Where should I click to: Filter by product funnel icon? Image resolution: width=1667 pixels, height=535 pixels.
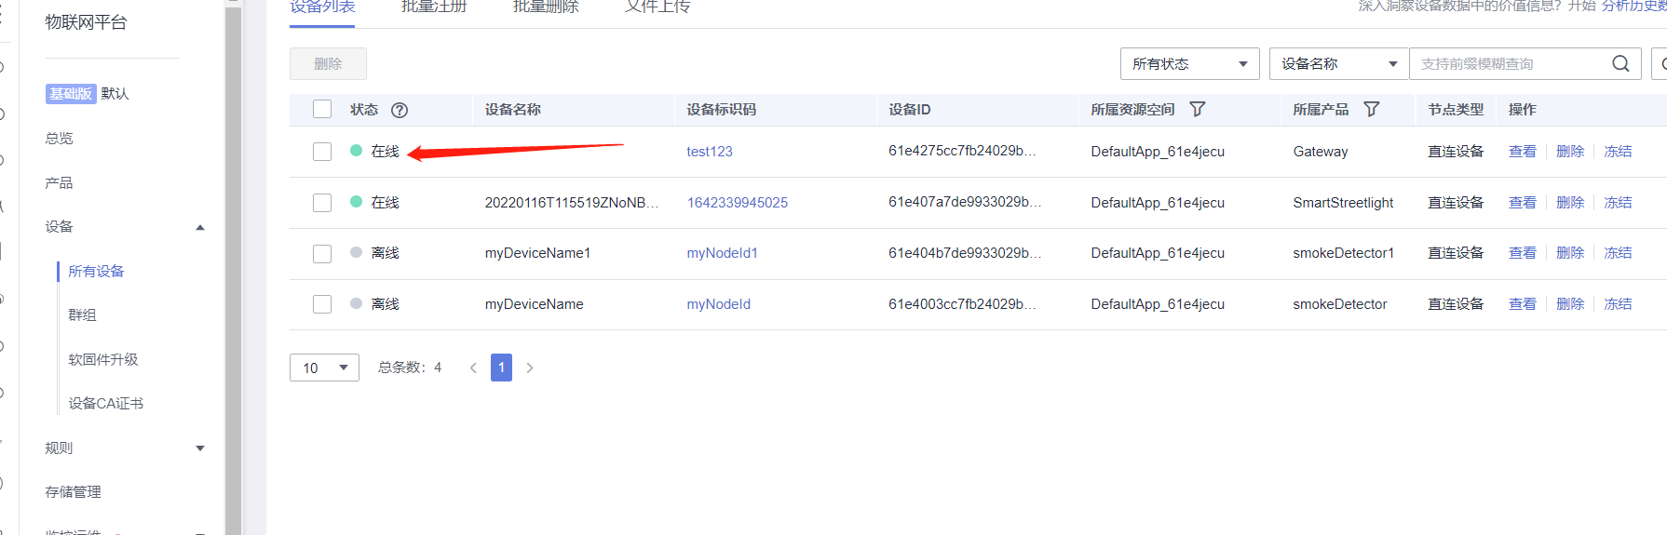[x=1371, y=109]
